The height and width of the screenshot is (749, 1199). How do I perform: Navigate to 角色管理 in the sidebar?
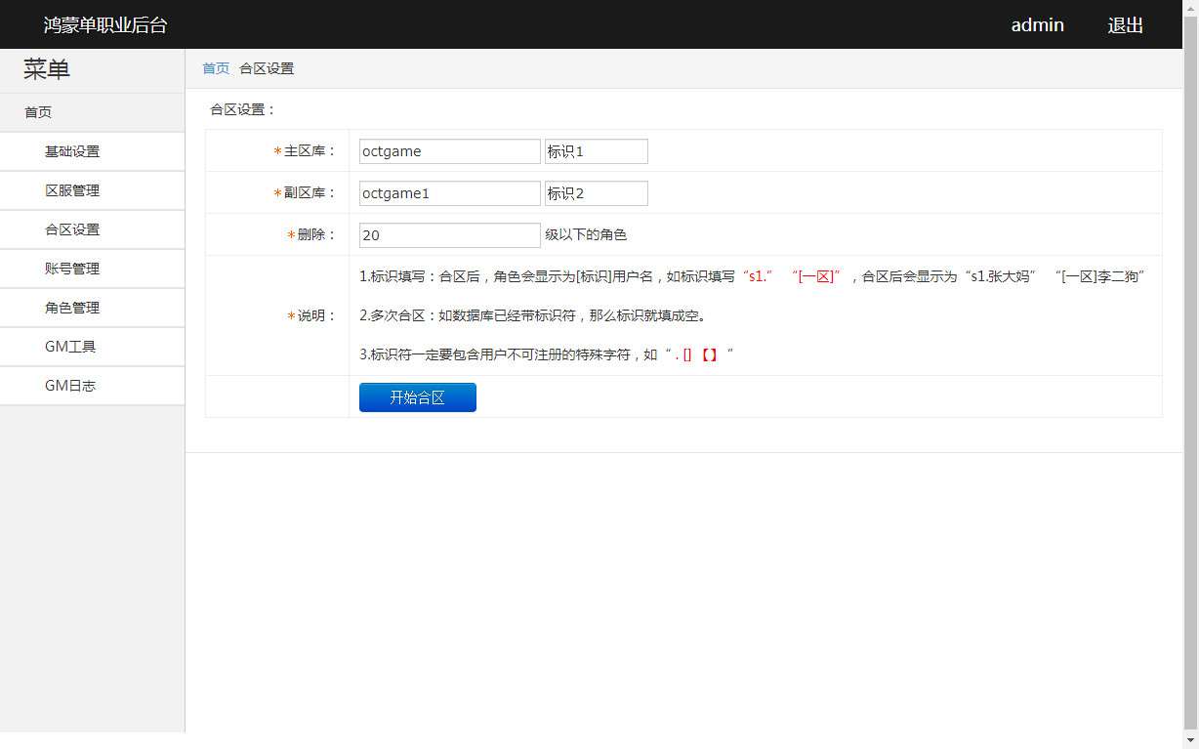[x=72, y=308]
